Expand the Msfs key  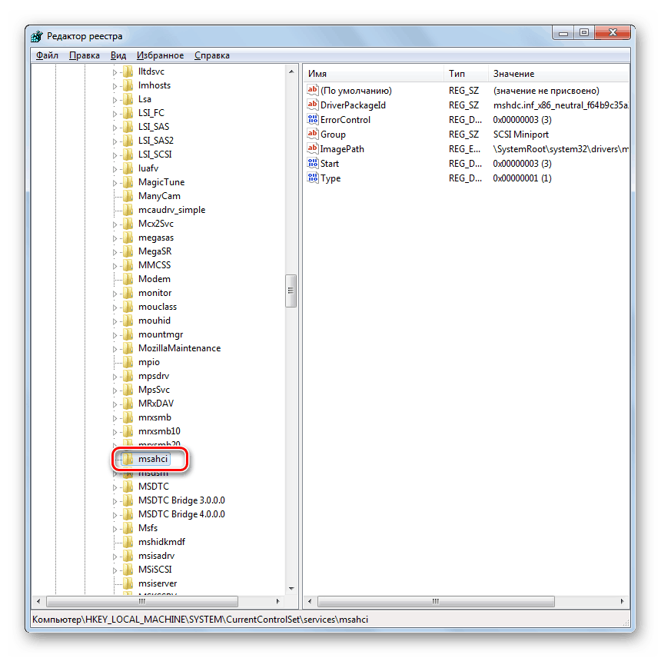coord(115,529)
